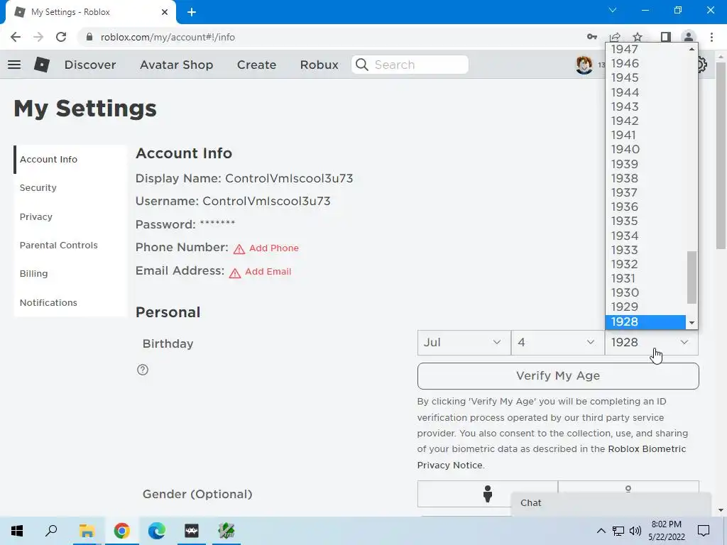
Task: Open Notifications settings tab
Action: click(70, 302)
